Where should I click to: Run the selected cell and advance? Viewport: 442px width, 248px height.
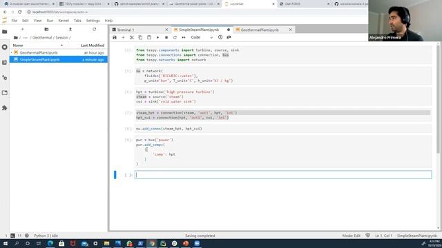157,37
